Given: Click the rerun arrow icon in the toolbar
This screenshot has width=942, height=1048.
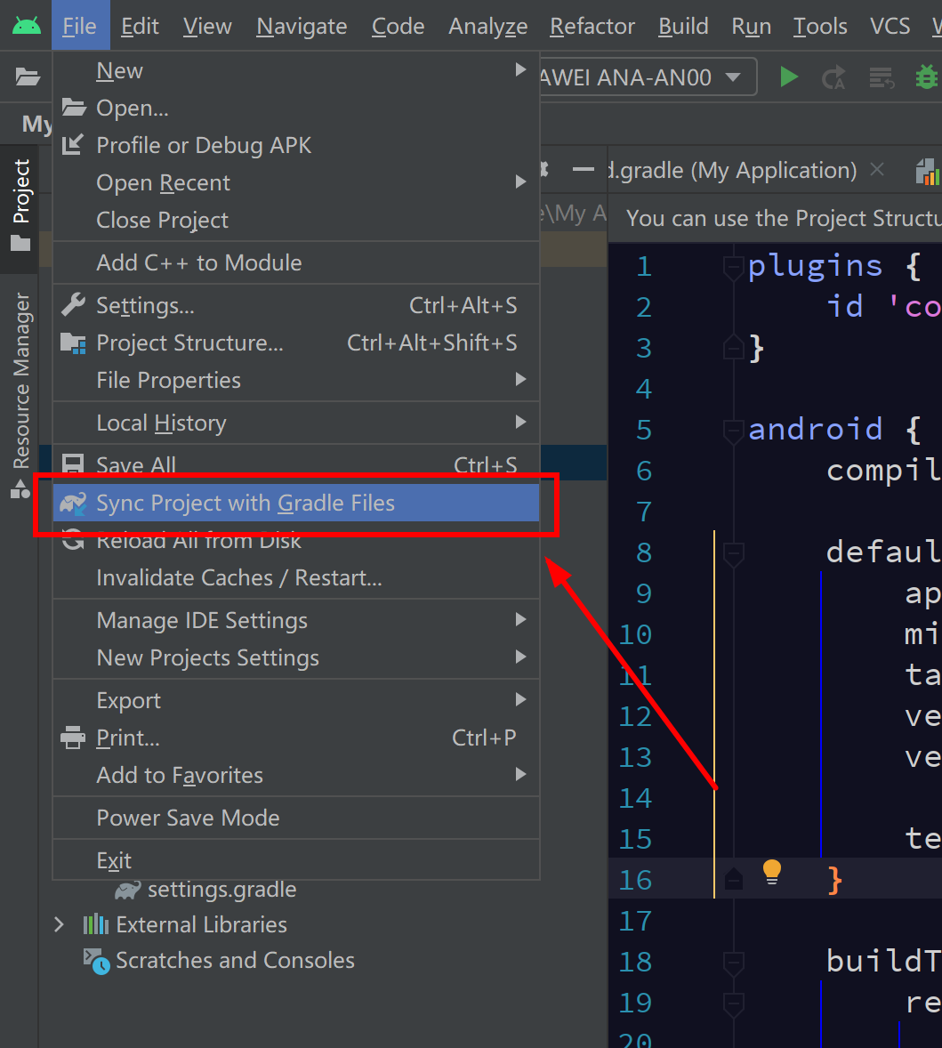Looking at the screenshot, I should click(834, 77).
